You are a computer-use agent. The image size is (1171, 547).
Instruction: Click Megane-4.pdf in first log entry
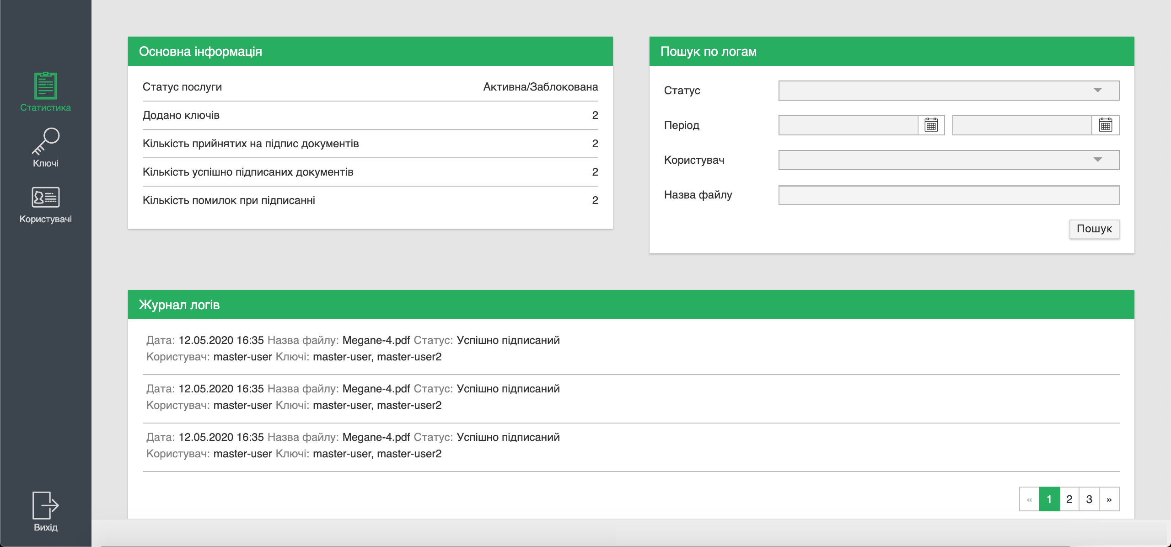pos(376,340)
